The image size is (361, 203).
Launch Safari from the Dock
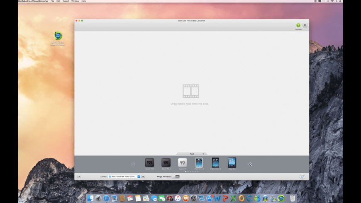106,198
